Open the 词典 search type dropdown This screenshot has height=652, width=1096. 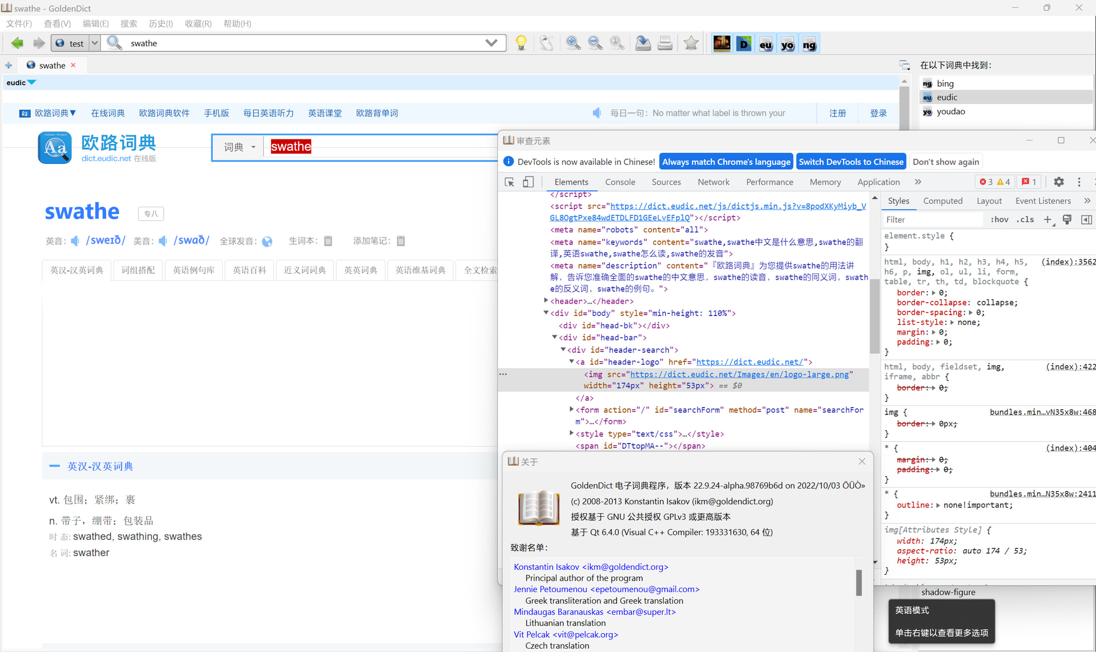tap(239, 147)
